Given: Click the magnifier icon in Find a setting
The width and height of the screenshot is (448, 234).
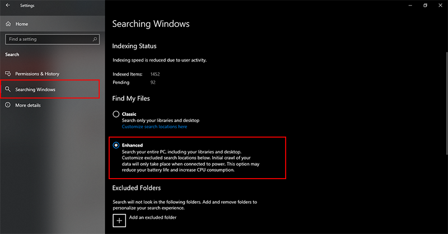Looking at the screenshot, I should pos(95,39).
